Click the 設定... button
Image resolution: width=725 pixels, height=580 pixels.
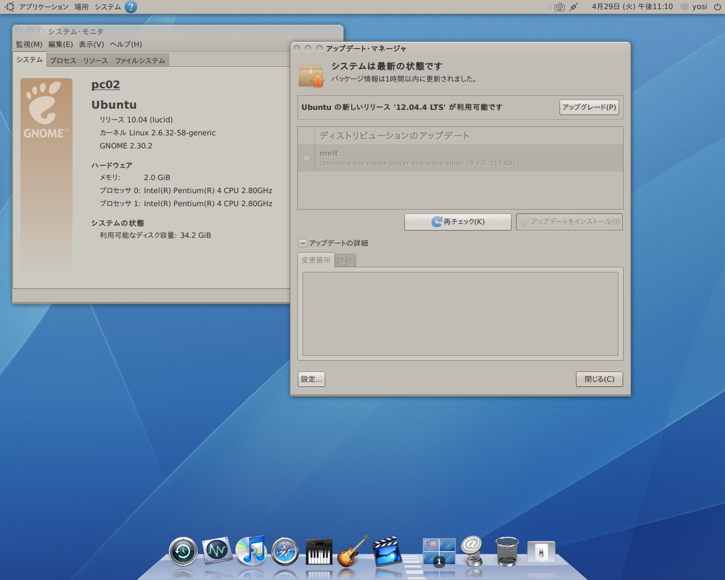[312, 379]
